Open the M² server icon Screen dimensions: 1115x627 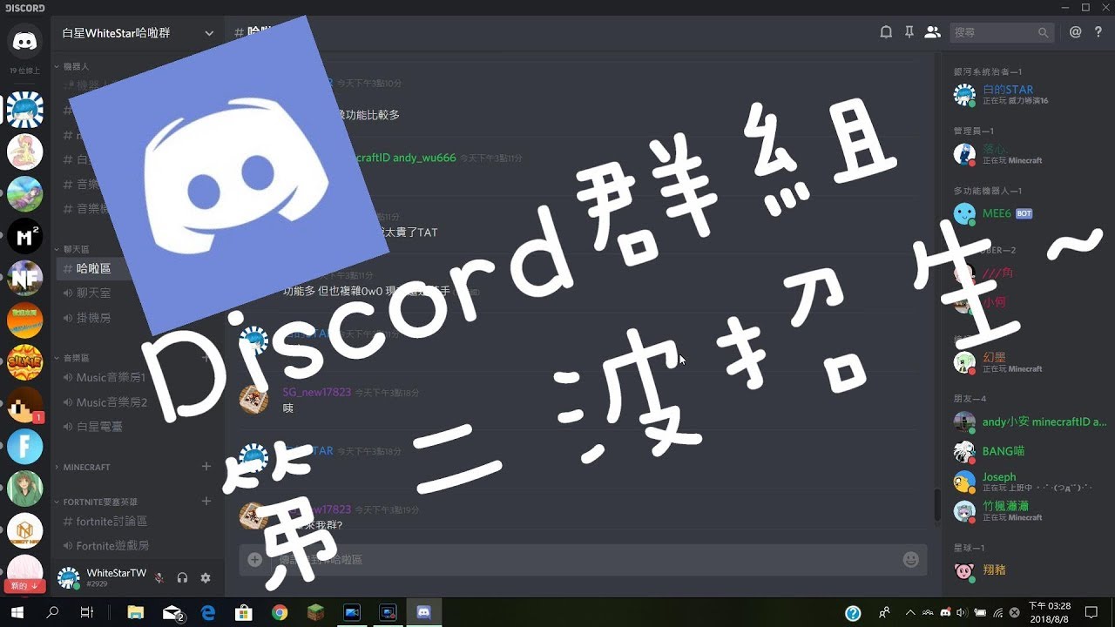(x=24, y=236)
